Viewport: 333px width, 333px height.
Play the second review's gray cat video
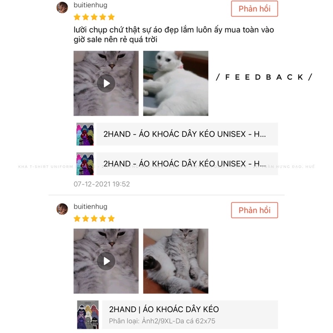(106, 261)
